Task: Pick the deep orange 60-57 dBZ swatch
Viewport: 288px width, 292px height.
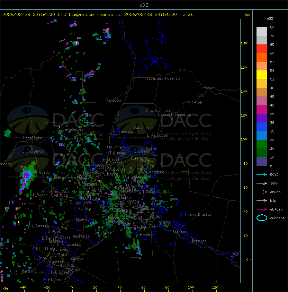Action: (262, 58)
